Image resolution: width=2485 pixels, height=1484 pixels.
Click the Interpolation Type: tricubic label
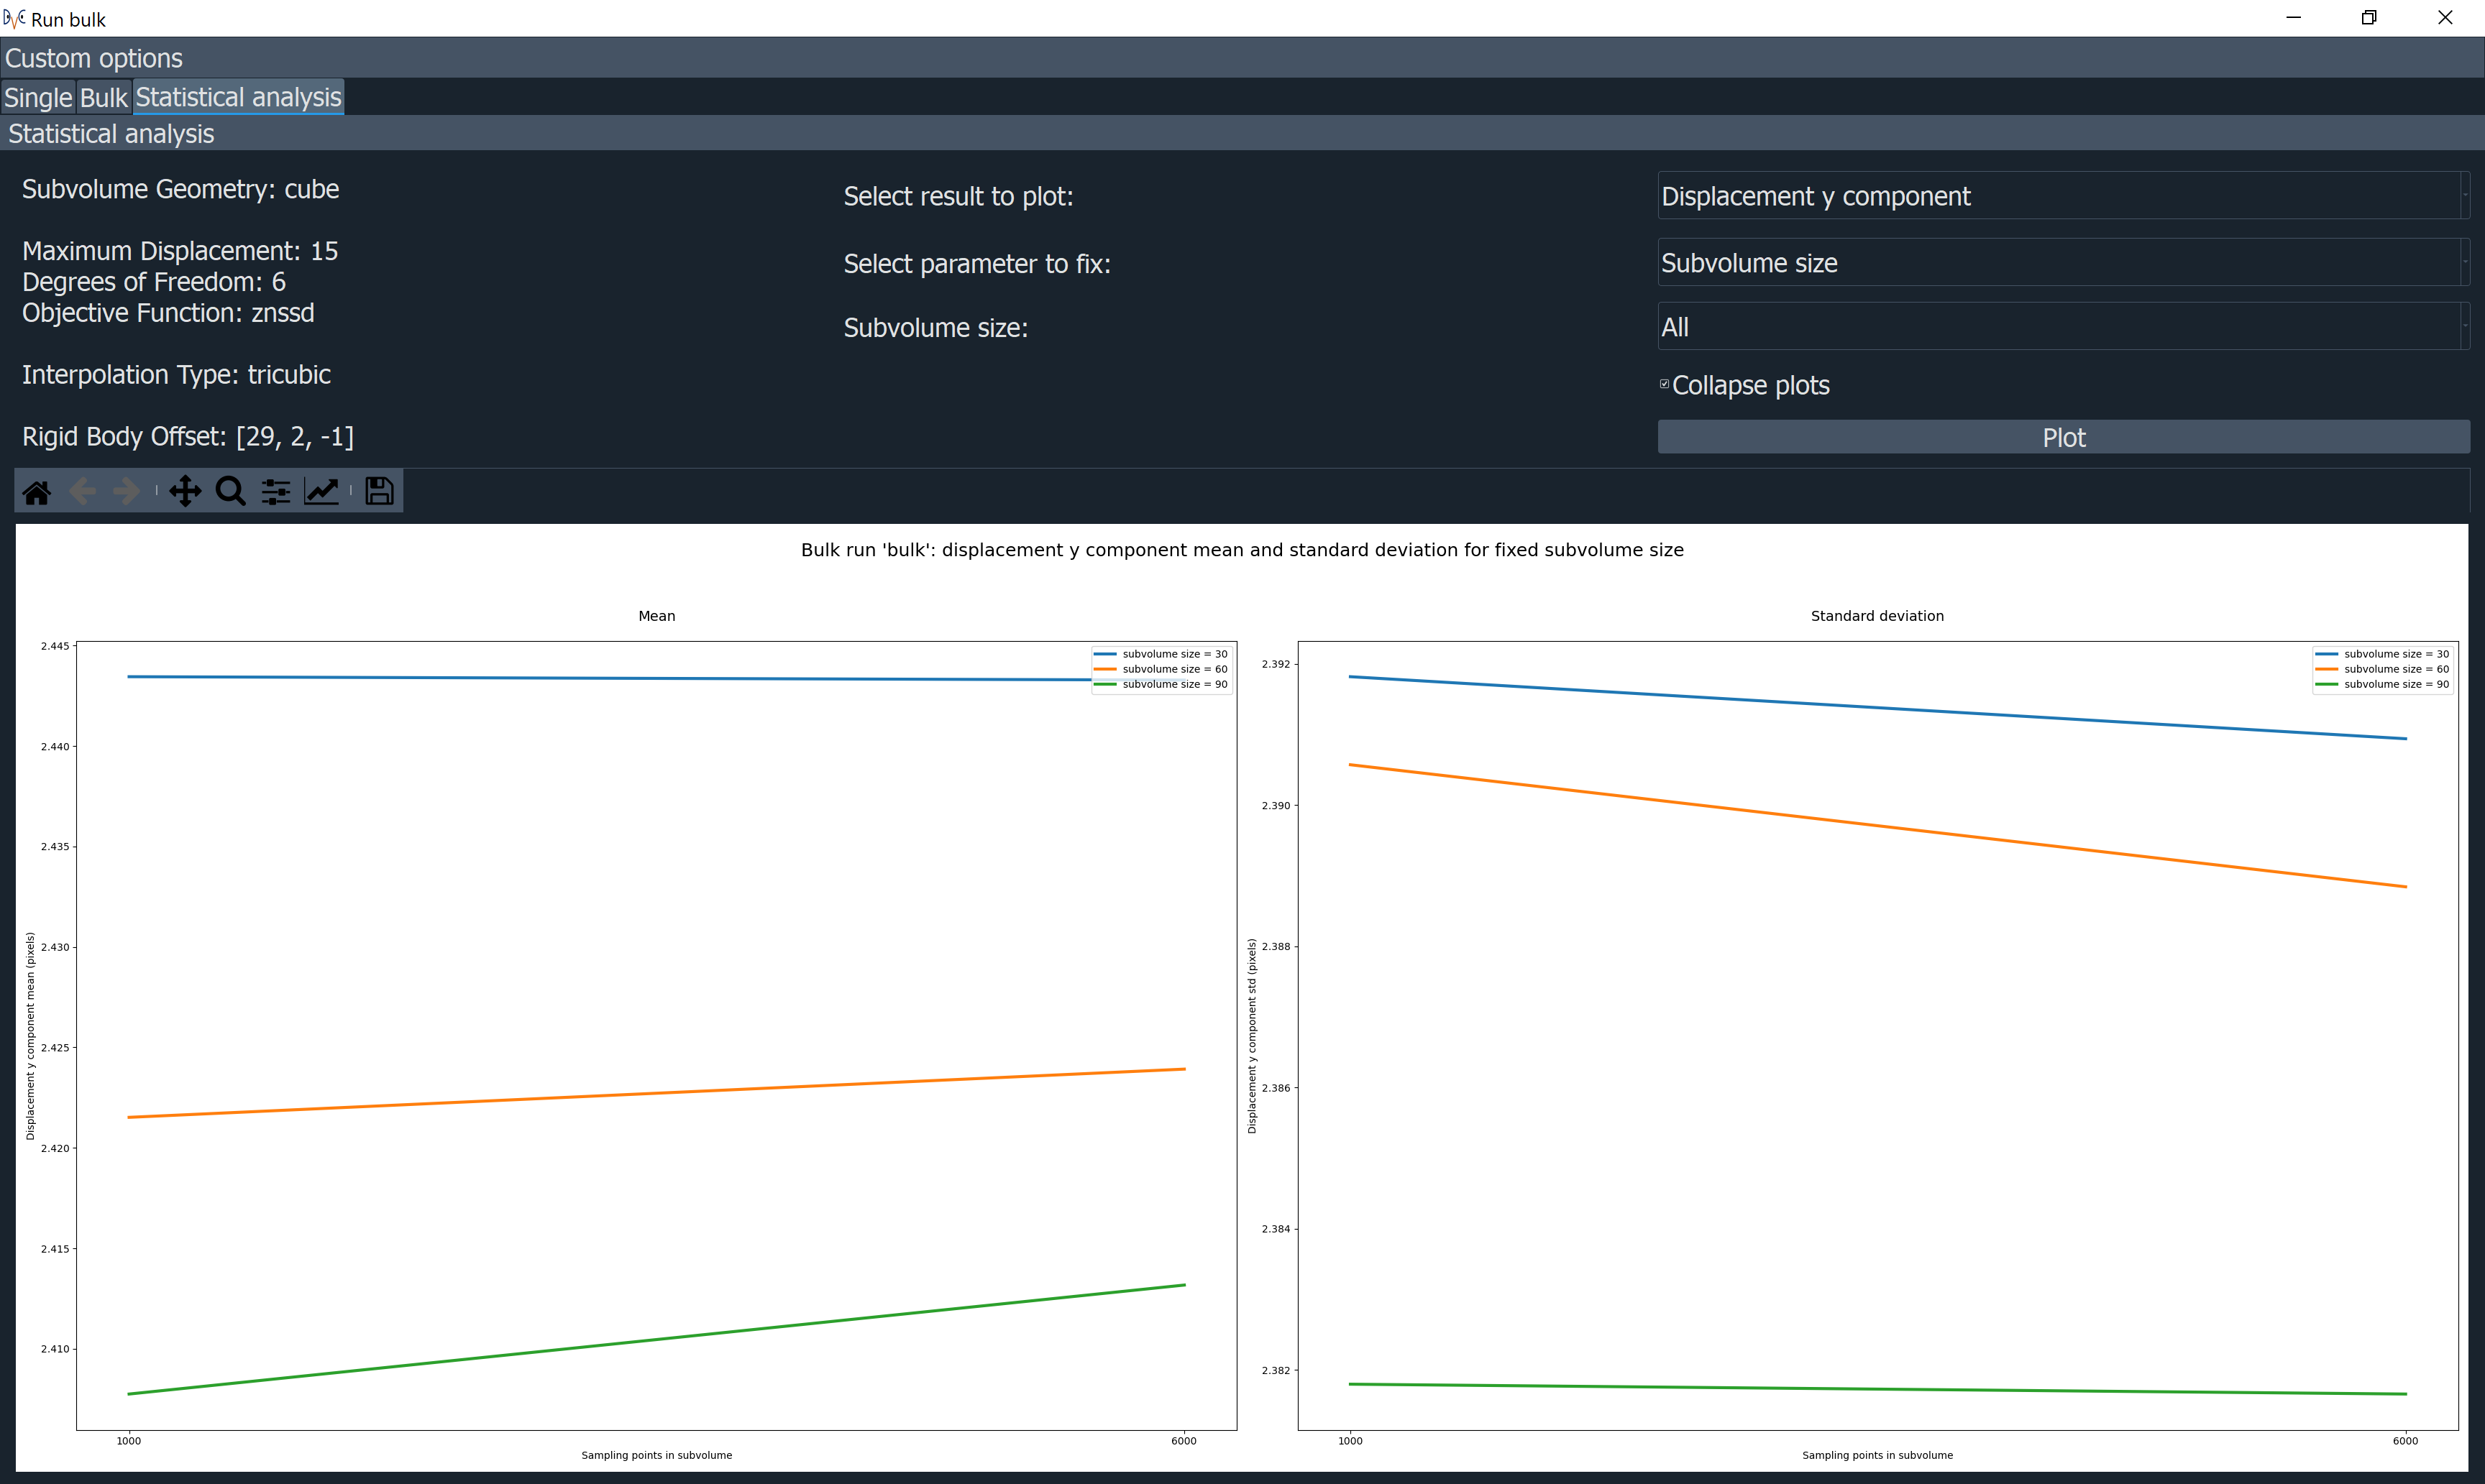pyautogui.click(x=176, y=375)
